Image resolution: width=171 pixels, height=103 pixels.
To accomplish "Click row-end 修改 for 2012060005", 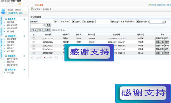I will tap(167, 38).
